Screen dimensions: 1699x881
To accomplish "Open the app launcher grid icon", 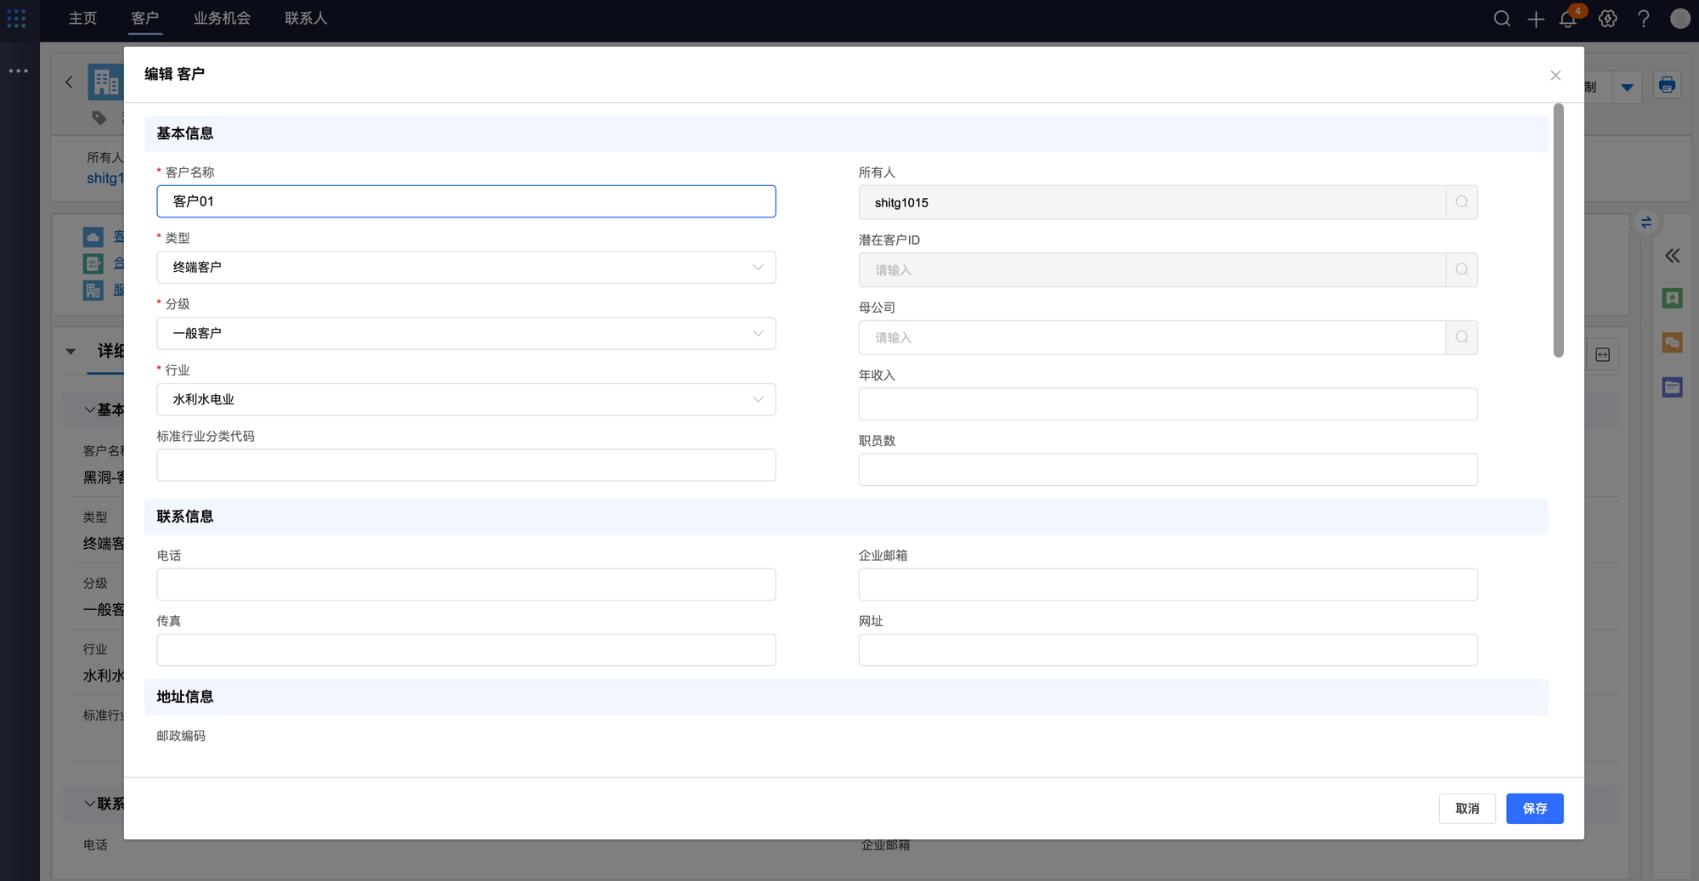I will click(16, 19).
